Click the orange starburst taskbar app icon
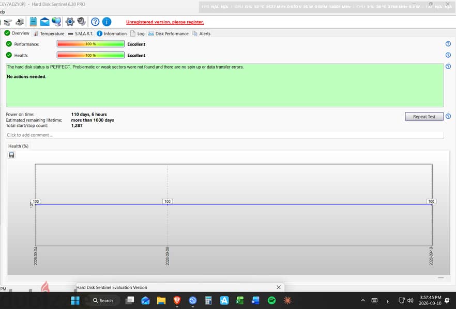Viewport: 456px width, 309px height. pos(287,301)
